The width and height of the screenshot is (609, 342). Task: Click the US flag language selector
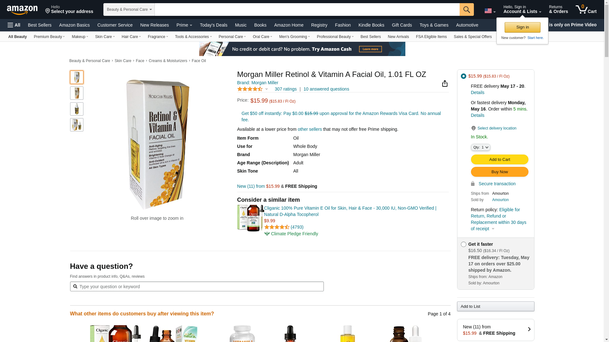click(x=490, y=11)
